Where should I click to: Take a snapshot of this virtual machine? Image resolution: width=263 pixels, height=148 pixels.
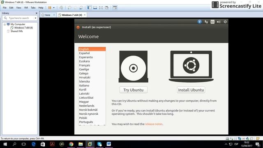[69, 8]
